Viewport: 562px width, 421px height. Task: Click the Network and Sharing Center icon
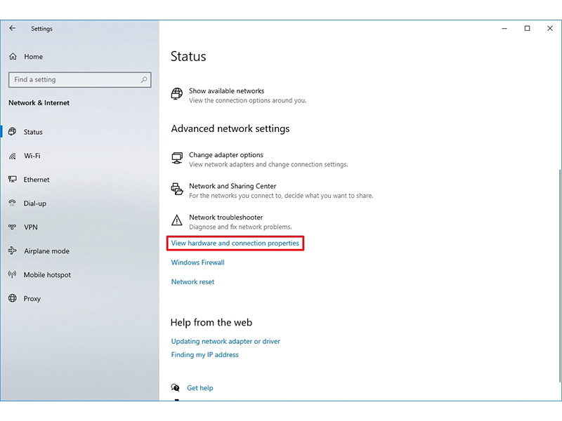[177, 189]
